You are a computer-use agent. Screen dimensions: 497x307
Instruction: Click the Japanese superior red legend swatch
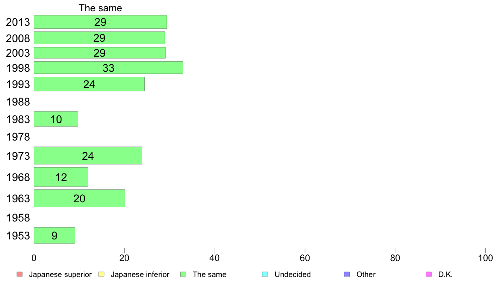[x=19, y=274]
